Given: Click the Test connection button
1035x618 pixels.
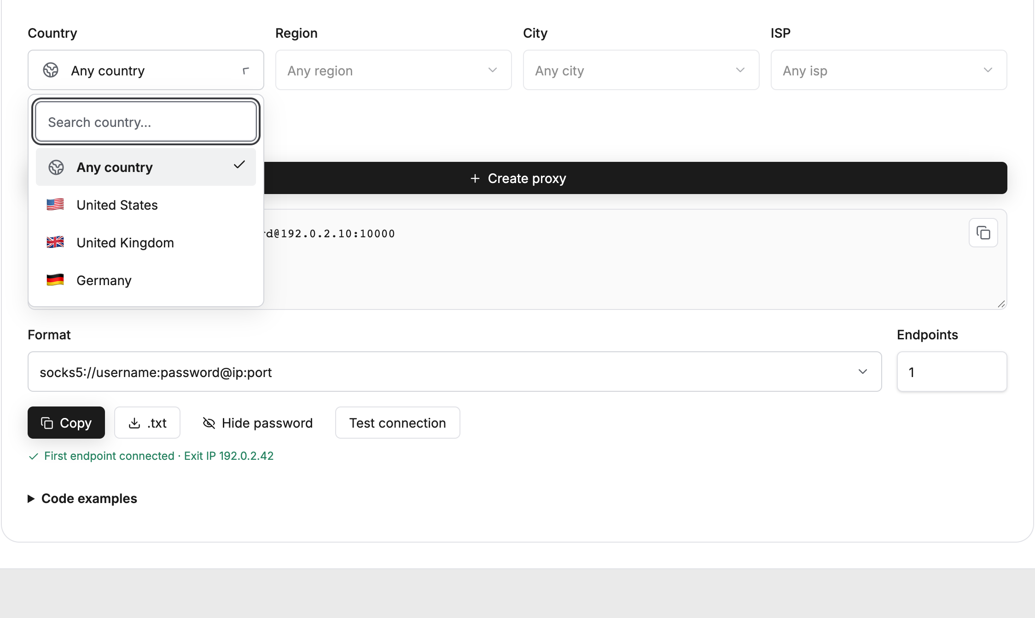Looking at the screenshot, I should 397,423.
